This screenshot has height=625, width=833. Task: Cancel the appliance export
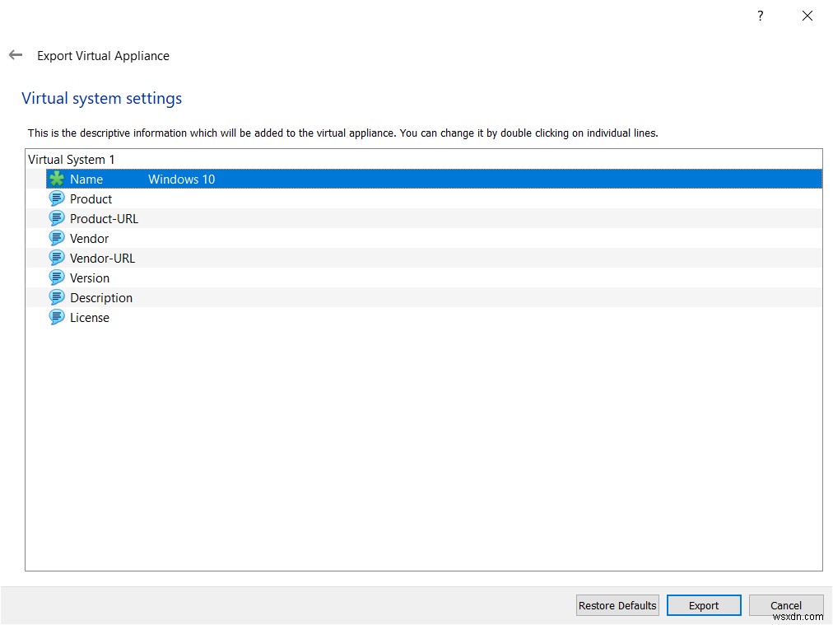pyautogui.click(x=785, y=605)
